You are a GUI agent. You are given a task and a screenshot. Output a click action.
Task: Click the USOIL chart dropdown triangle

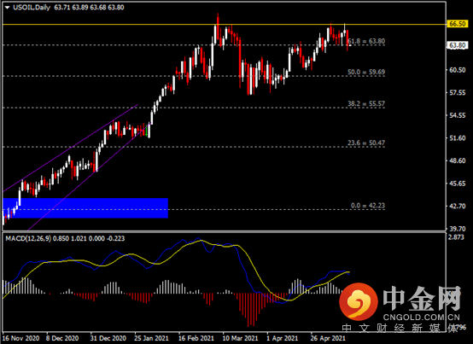pos(7,8)
